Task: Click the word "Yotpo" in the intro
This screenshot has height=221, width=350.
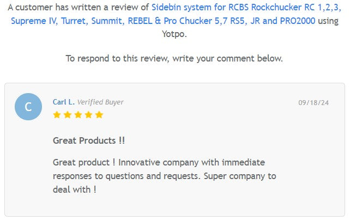Action: [174, 34]
